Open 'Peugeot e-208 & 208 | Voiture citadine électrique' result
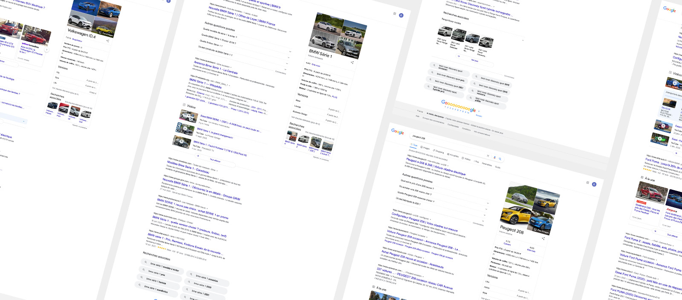 coord(436,166)
